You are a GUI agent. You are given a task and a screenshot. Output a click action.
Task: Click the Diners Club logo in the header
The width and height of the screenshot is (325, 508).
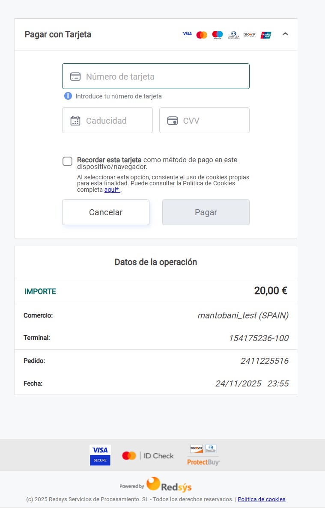tap(233, 35)
